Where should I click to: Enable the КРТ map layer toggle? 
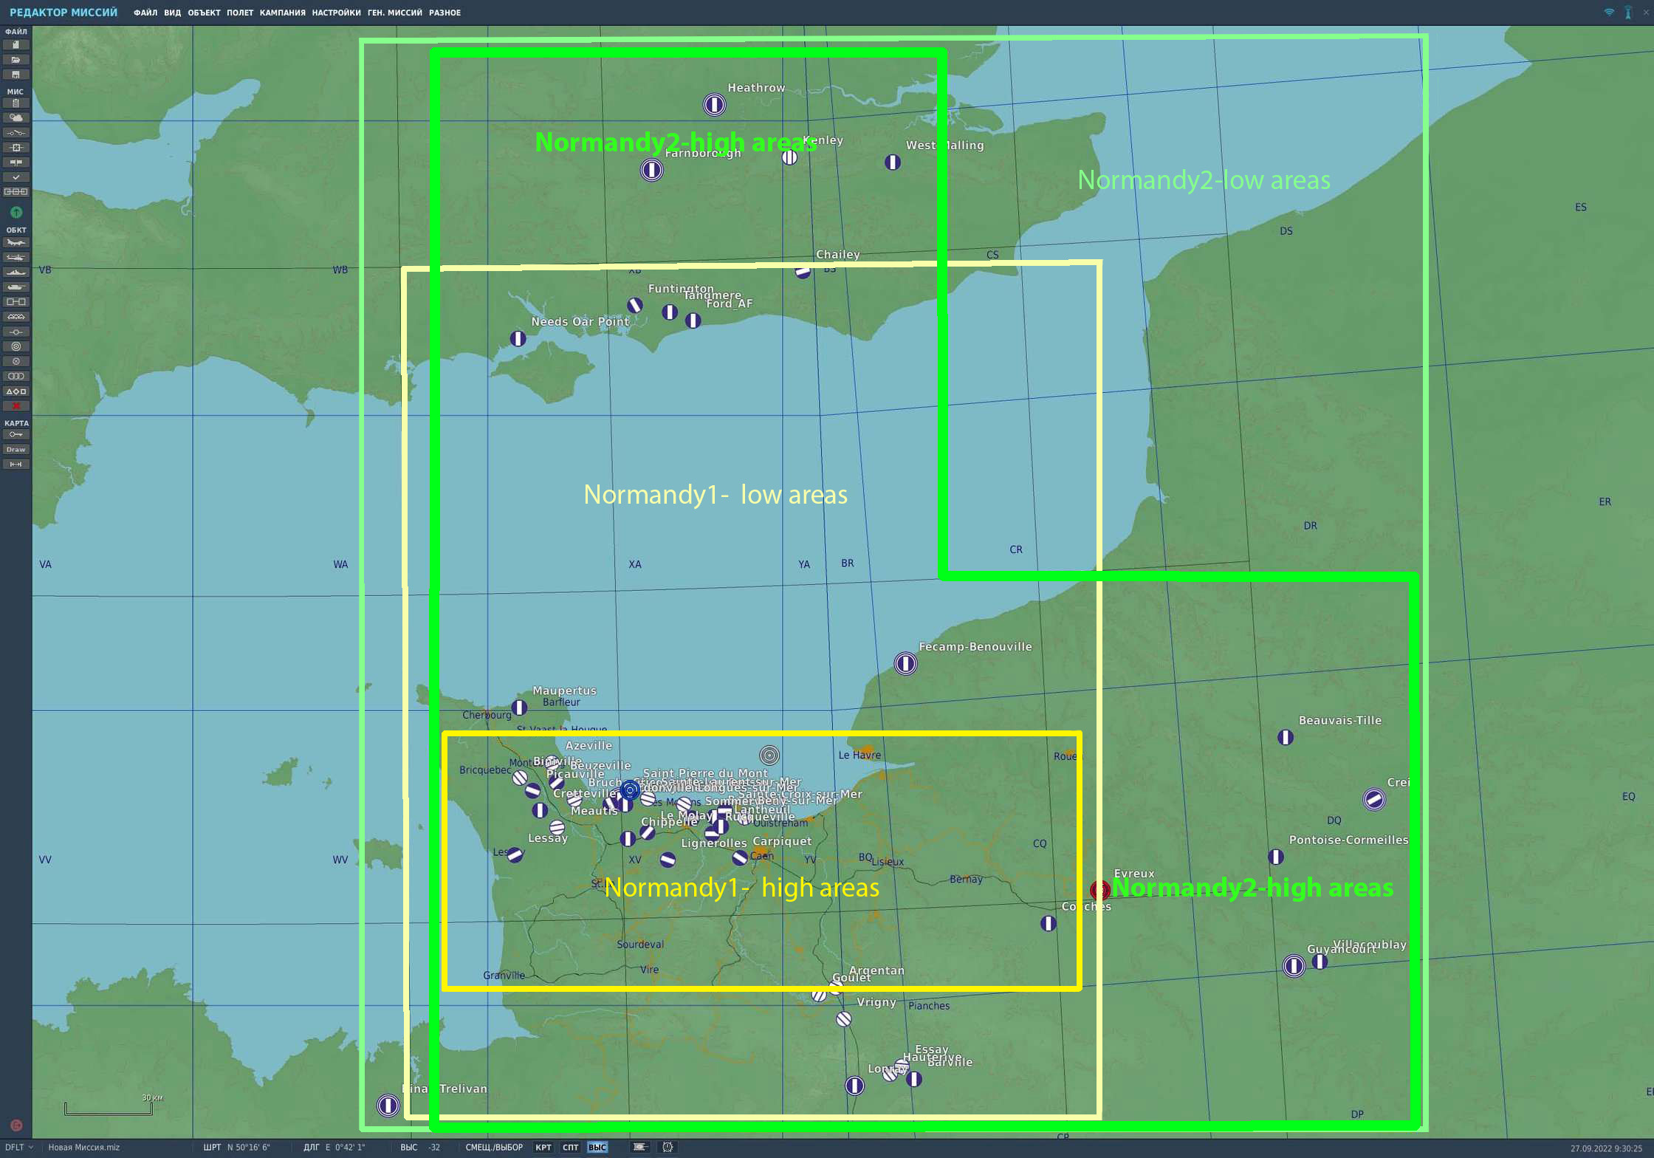pyautogui.click(x=544, y=1147)
